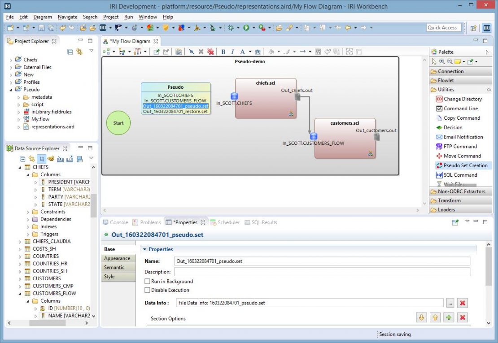Open the Connection palette drawer

coord(460,71)
